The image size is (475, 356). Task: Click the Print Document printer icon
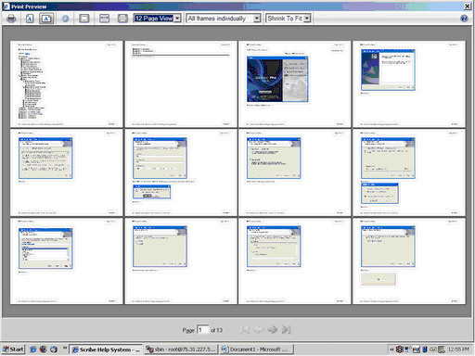[x=11, y=19]
